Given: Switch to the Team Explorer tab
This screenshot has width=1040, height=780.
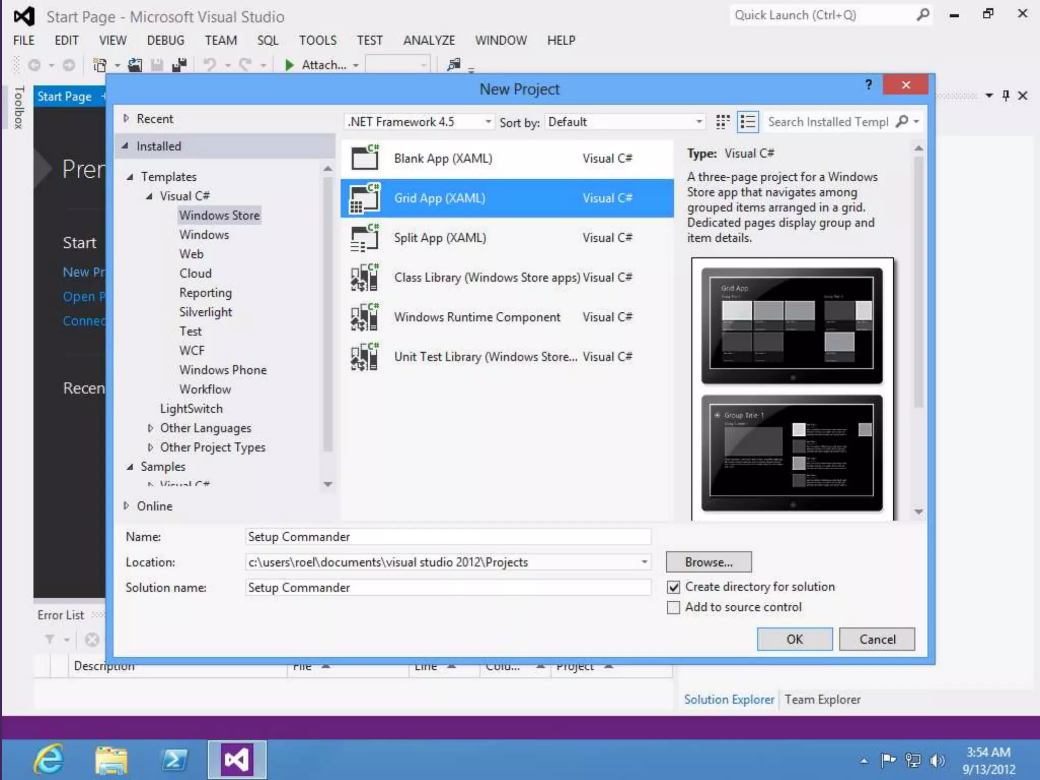Looking at the screenshot, I should (822, 699).
